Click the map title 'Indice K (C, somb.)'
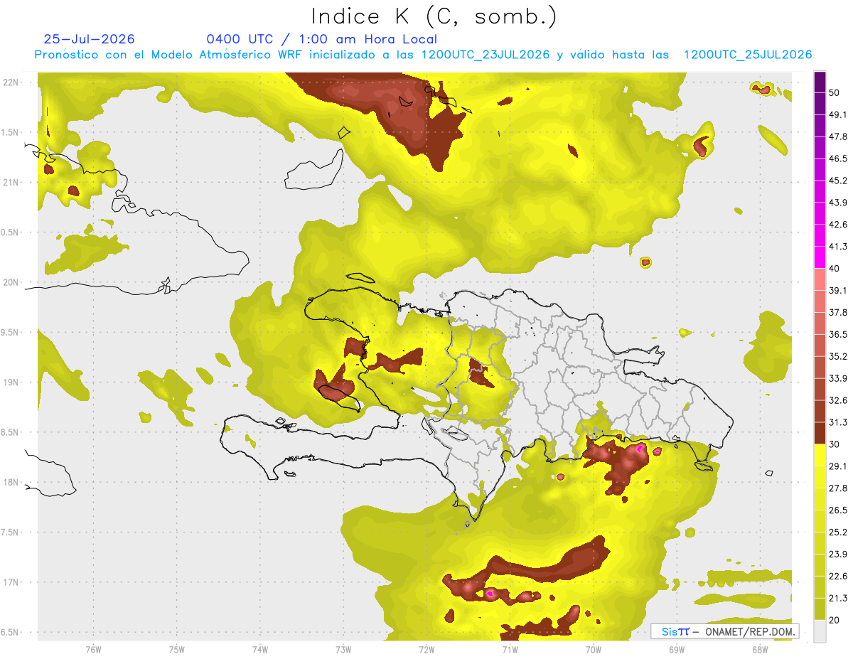This screenshot has width=853, height=659. click(434, 16)
